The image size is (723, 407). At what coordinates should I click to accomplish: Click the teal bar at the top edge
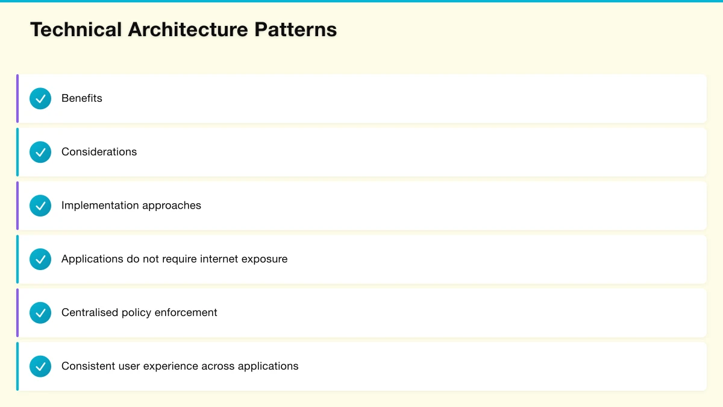click(361, 2)
